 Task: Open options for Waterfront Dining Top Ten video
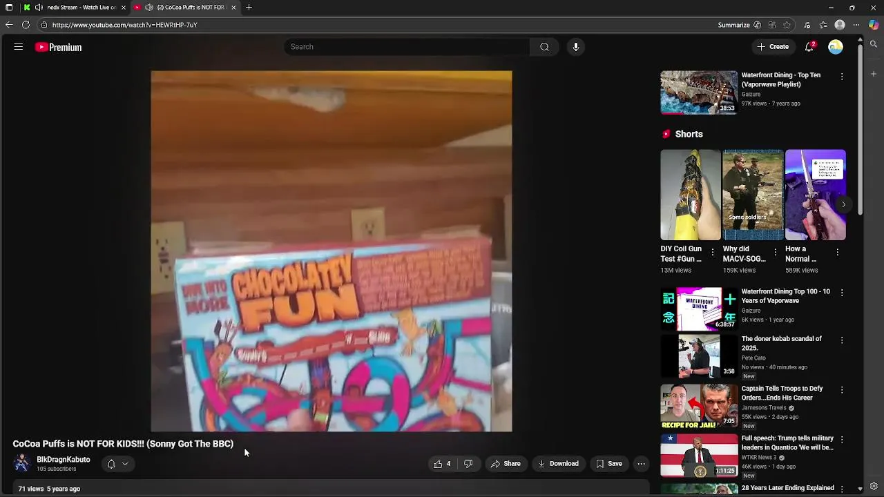click(842, 77)
